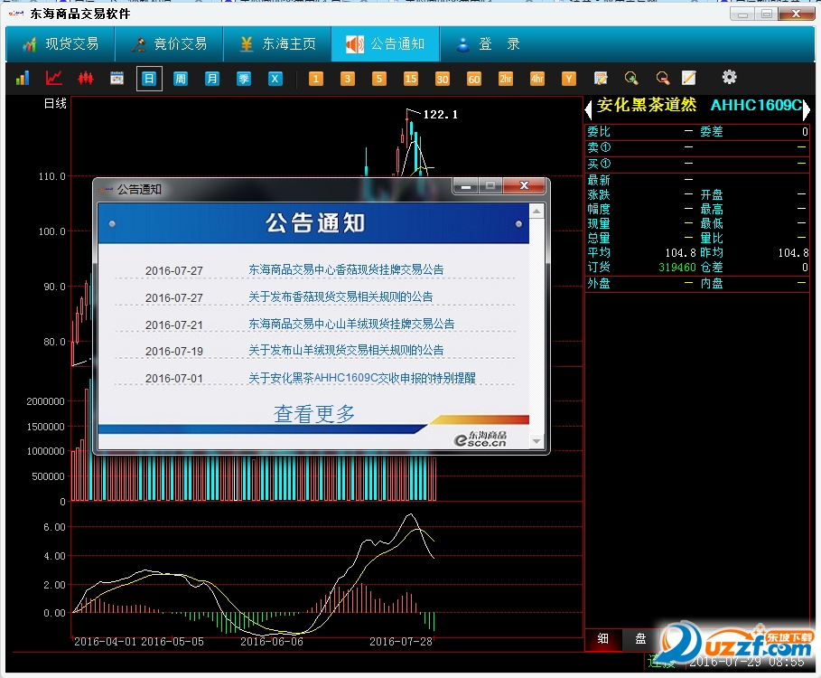Screen dimensions: 821x678
Task: Click the 平均 value 104.8
Action: 680,253
